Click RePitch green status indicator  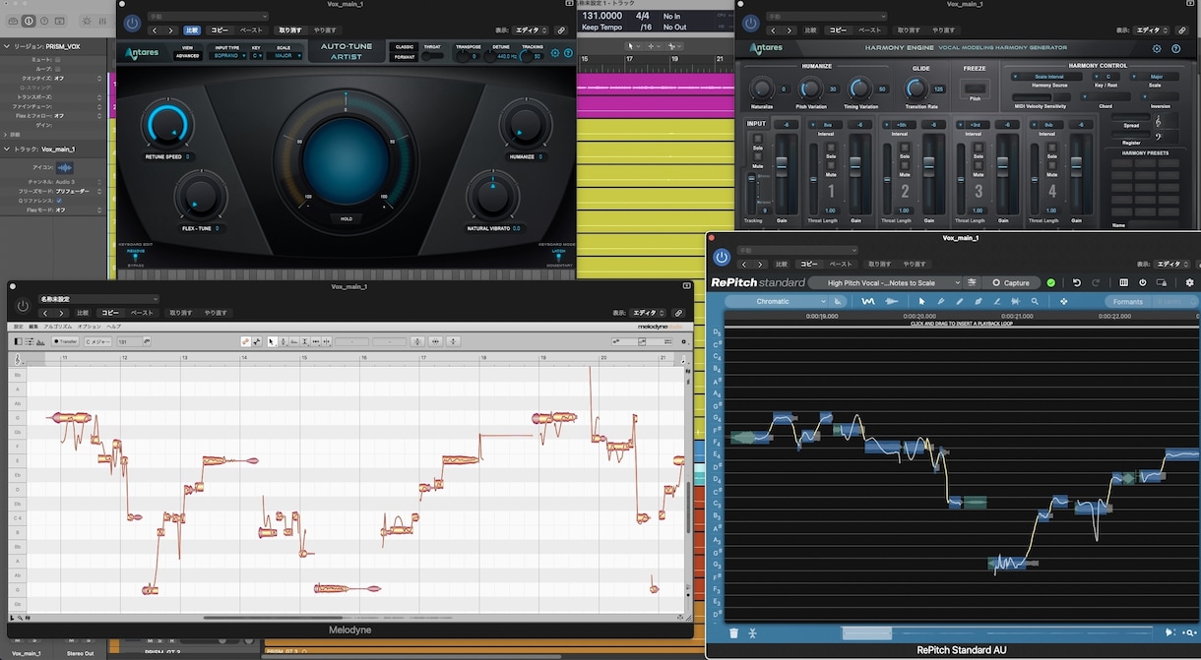click(x=1050, y=282)
